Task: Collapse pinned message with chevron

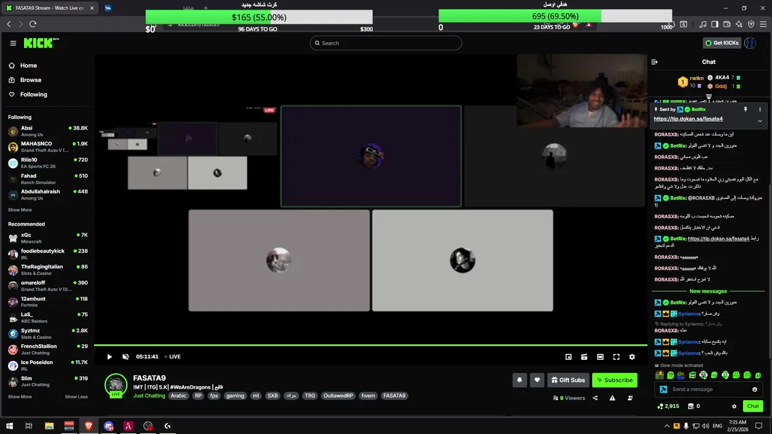Action: pos(760,121)
